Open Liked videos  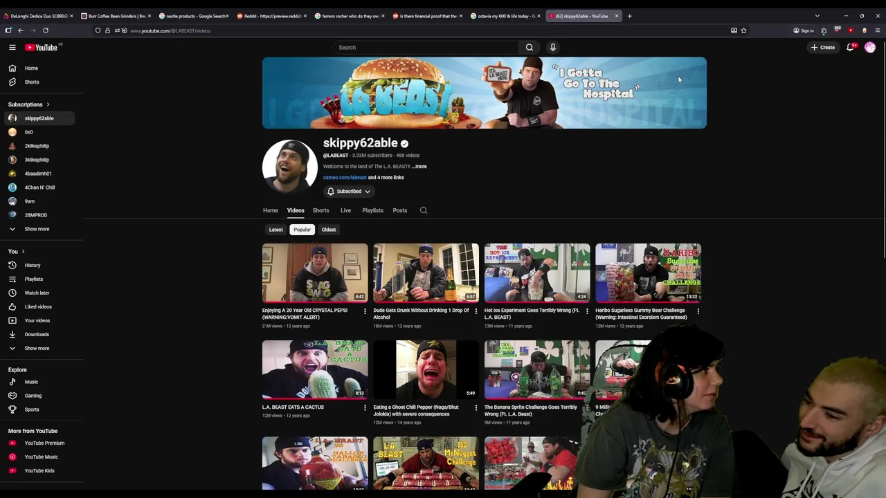(x=38, y=306)
